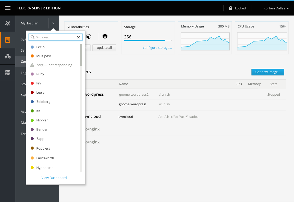Open the configure storage link
This screenshot has width=294, height=202.
tap(157, 48)
